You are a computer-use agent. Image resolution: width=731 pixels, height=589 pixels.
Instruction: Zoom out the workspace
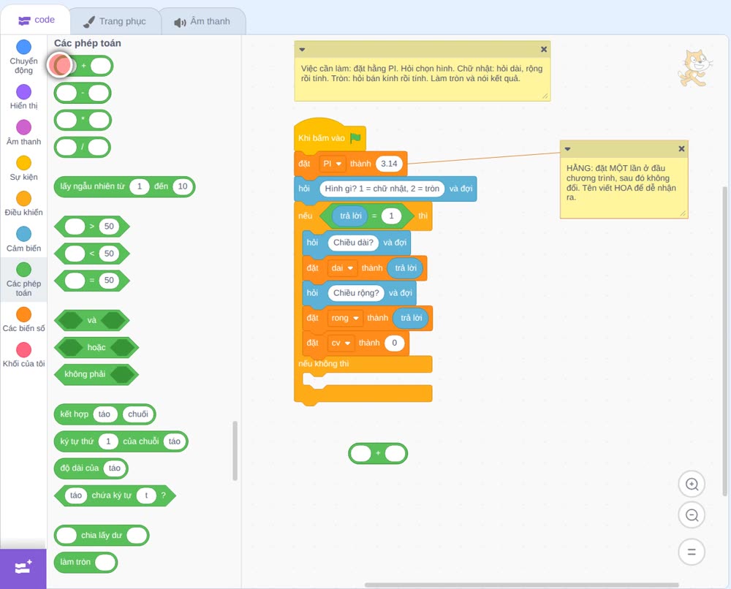coord(692,515)
